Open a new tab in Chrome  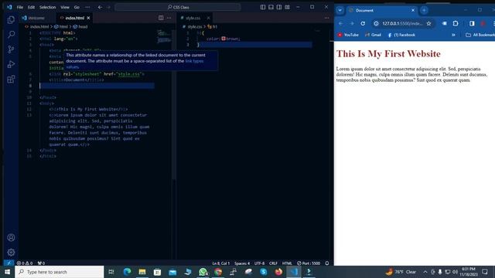[x=424, y=10]
